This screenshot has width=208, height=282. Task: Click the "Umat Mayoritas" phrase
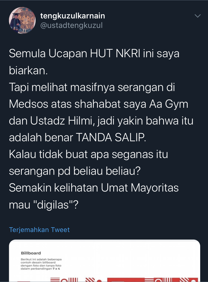click(140, 188)
